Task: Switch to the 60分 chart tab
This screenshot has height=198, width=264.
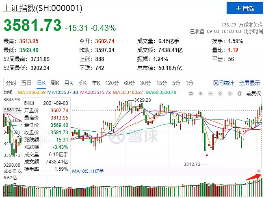Action: [x=130, y=83]
